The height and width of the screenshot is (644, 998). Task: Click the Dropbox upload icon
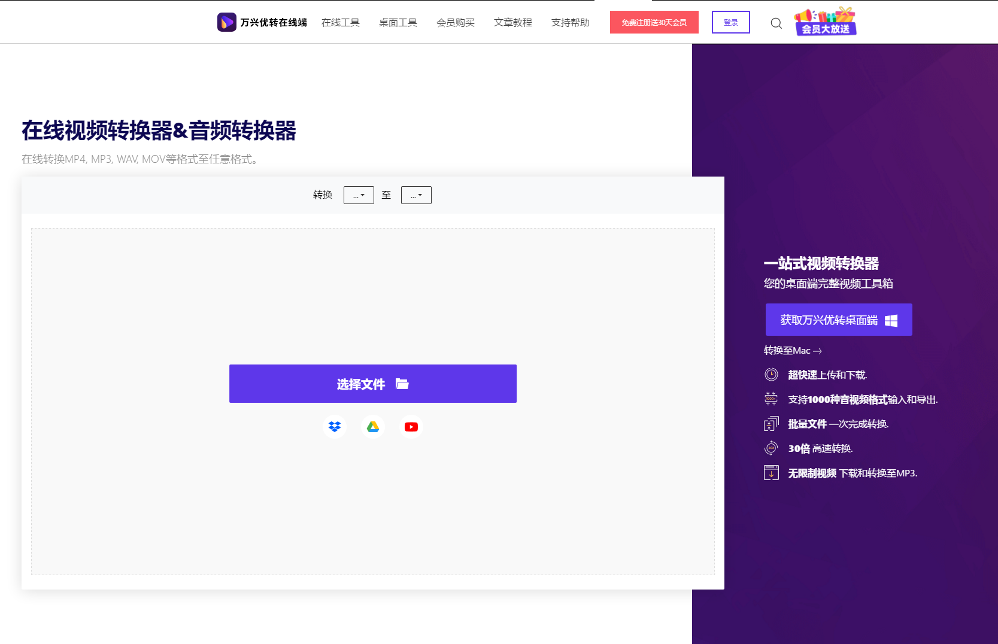click(335, 426)
